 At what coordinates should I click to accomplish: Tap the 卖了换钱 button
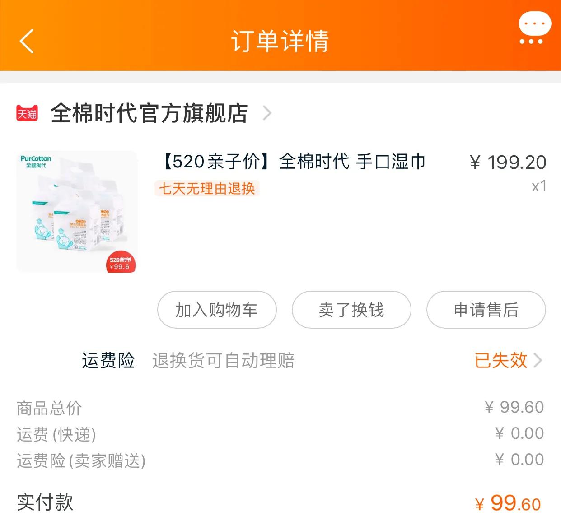pos(351,310)
